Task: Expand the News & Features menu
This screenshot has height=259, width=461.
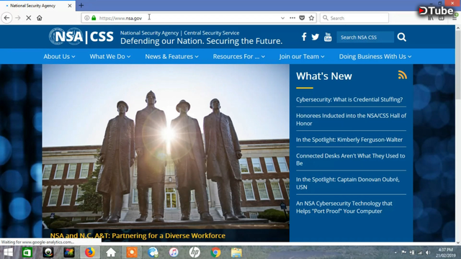Action: coord(171,56)
